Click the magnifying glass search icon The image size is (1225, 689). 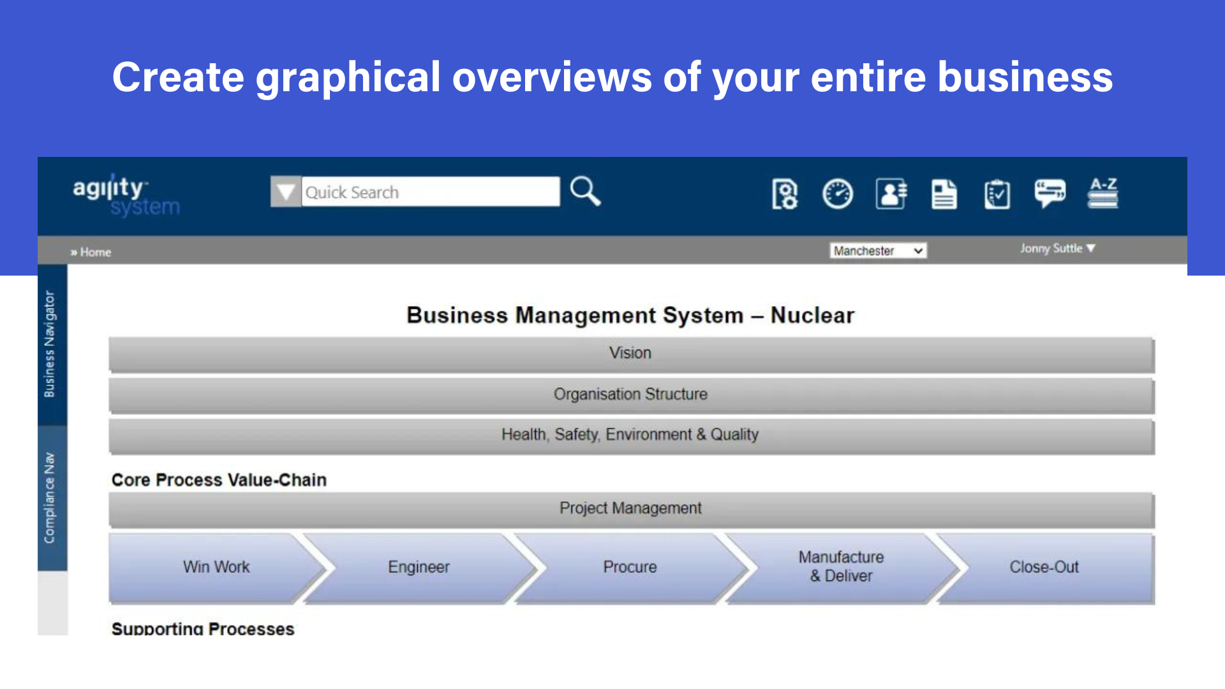point(585,191)
